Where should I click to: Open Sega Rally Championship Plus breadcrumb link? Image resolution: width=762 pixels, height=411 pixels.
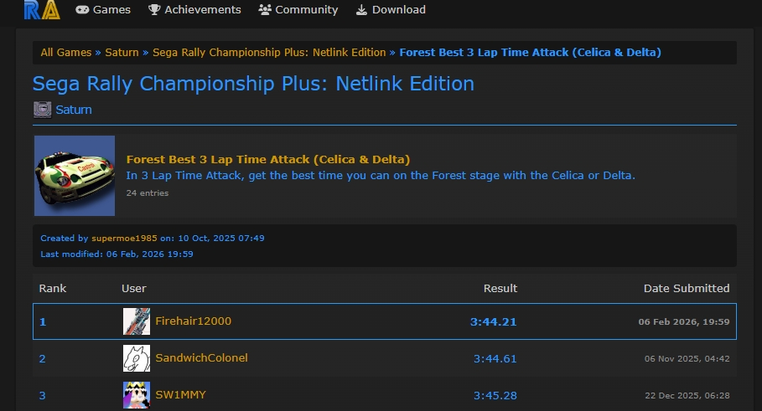[x=269, y=52]
